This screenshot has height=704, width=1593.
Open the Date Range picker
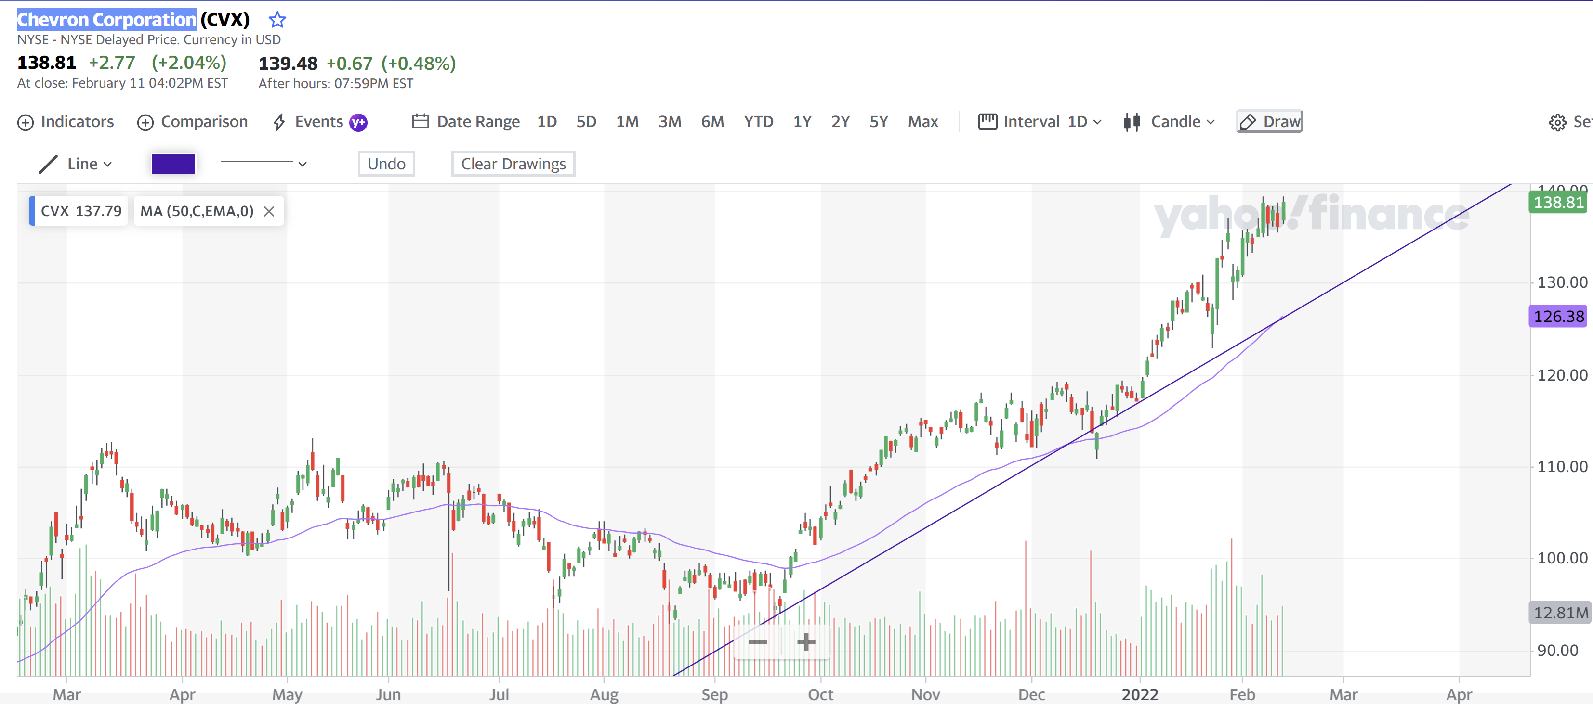(x=466, y=122)
